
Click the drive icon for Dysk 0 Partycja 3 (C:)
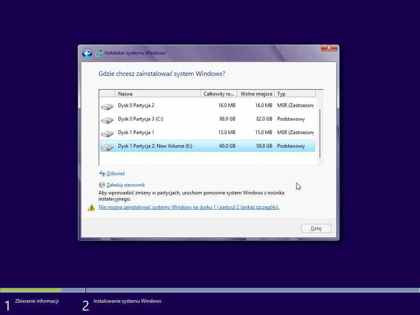(107, 120)
